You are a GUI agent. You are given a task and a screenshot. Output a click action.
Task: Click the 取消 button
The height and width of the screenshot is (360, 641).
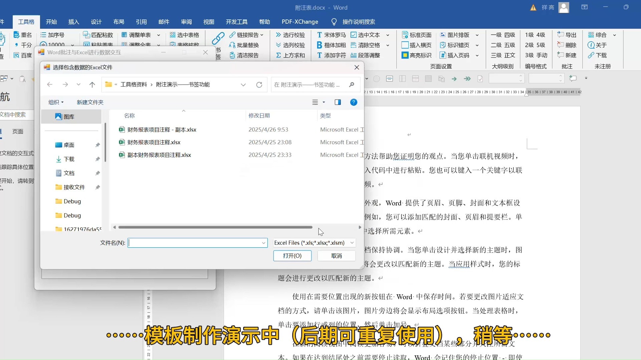coord(336,256)
